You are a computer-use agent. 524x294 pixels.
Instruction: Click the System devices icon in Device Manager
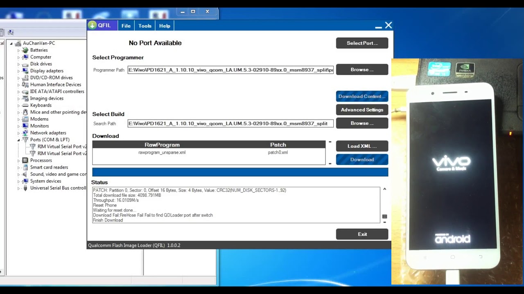(x=25, y=181)
